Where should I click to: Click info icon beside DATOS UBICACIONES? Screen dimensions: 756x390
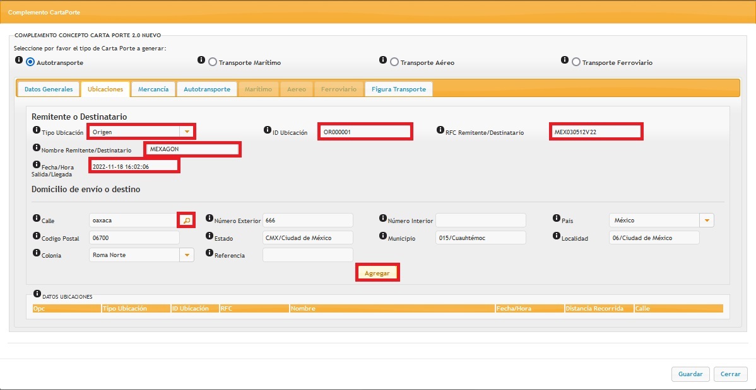coord(36,294)
